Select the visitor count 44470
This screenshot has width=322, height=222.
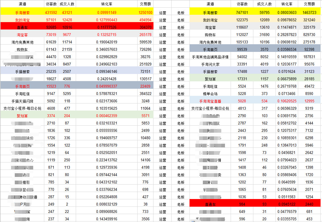(x=51, y=57)
